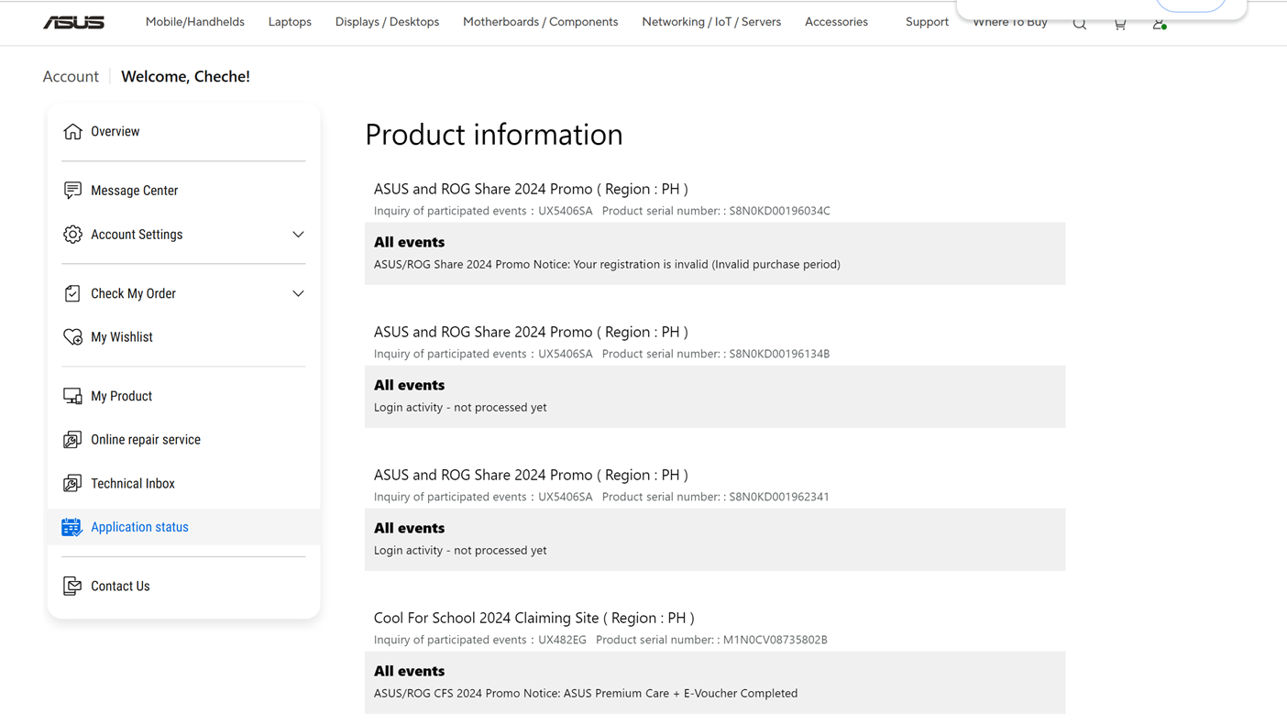Click the Check My Order clipboard icon
The width and height of the screenshot is (1287, 724).
[x=72, y=293]
